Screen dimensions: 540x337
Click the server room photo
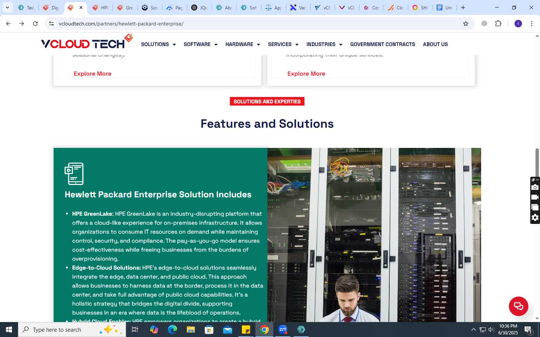pos(374,235)
